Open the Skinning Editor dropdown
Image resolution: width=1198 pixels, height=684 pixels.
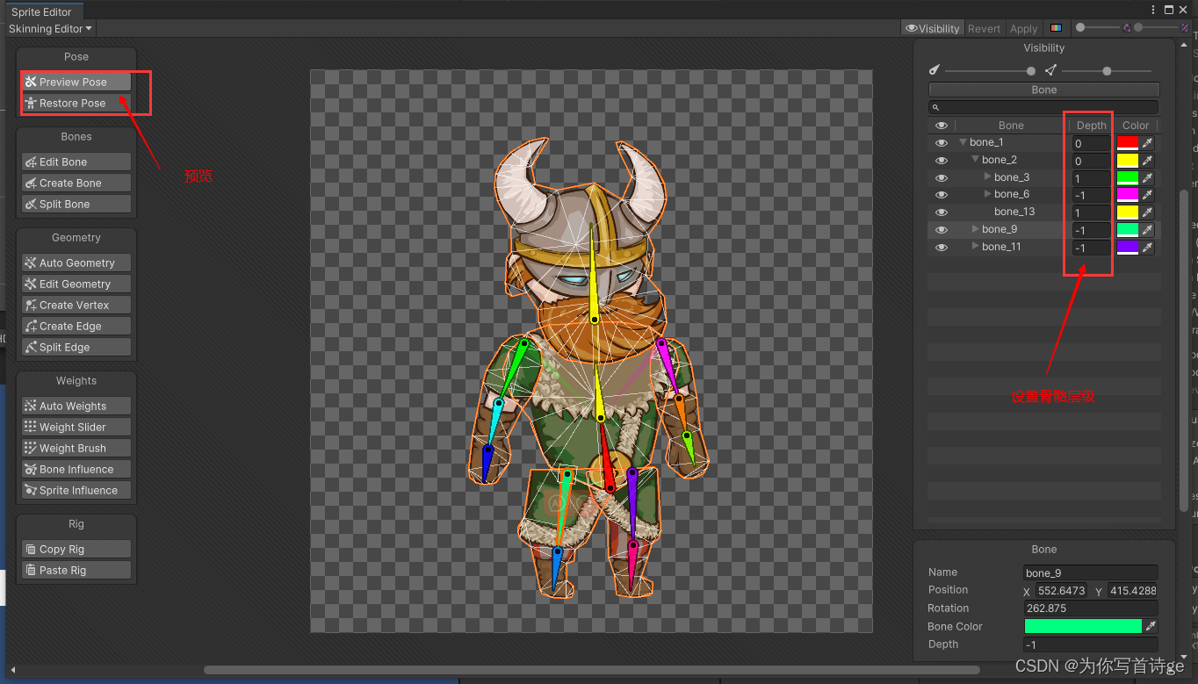pyautogui.click(x=50, y=28)
